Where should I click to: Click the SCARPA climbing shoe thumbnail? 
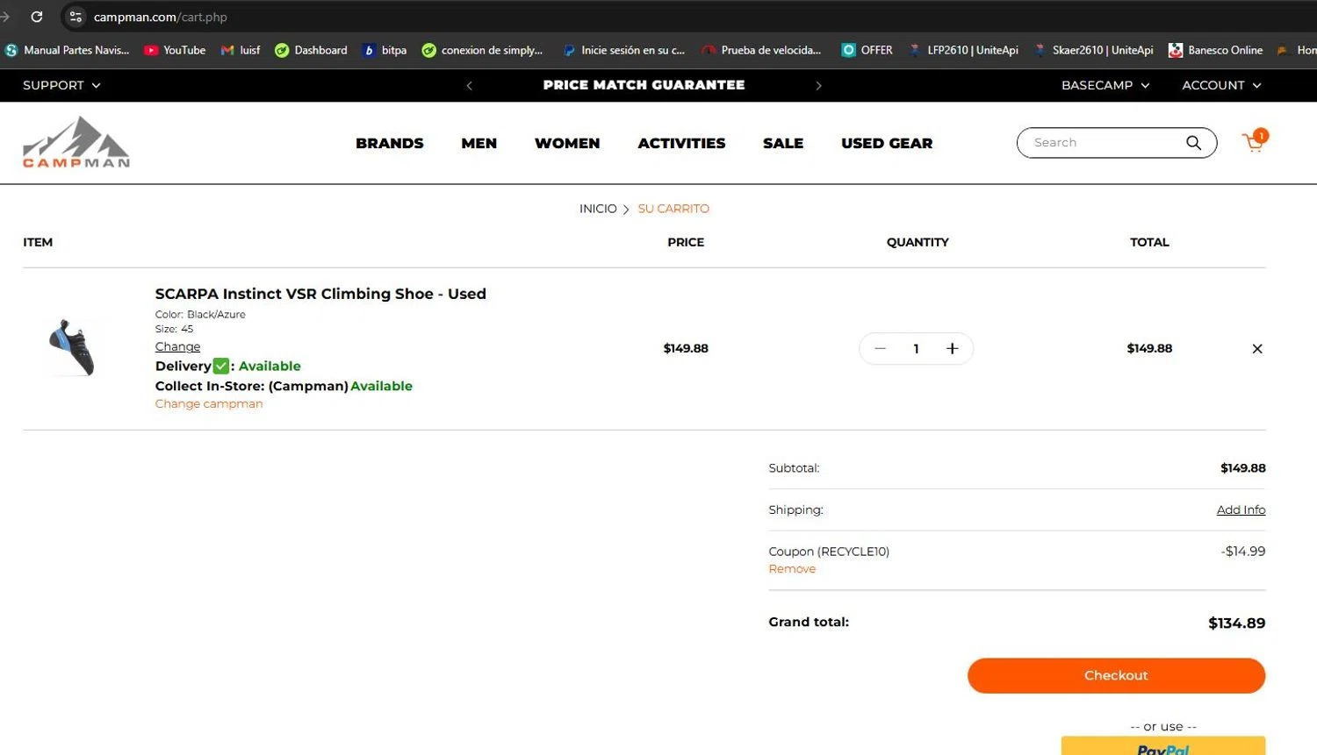coord(72,348)
